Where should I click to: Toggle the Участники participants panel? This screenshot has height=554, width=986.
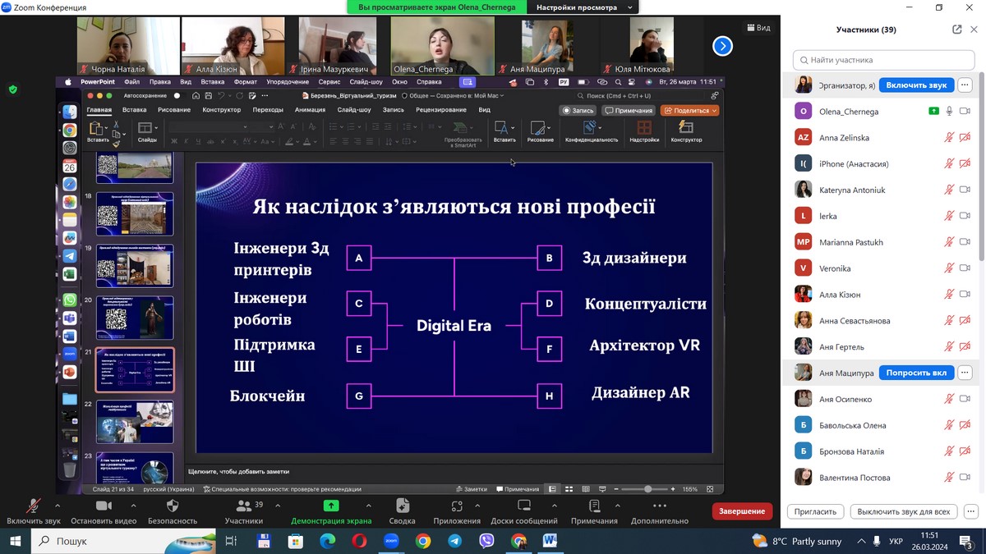tap(244, 506)
